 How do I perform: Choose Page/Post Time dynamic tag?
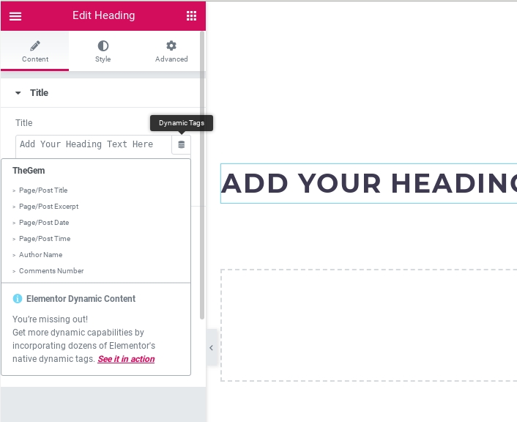click(45, 239)
